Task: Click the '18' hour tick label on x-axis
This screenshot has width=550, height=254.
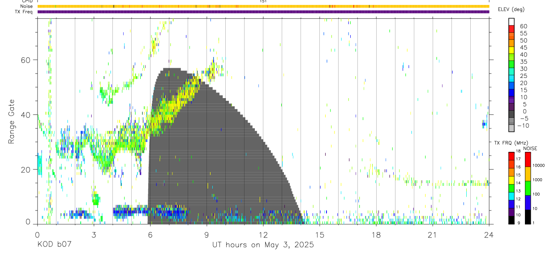Action: tap(376, 235)
